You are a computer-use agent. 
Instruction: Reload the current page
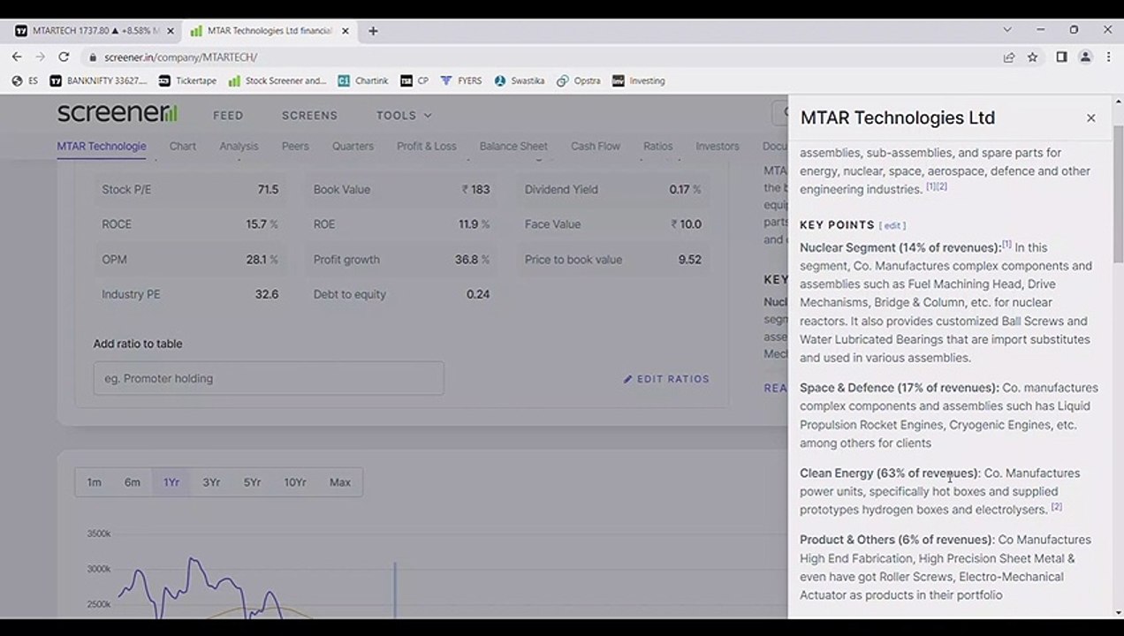pyautogui.click(x=64, y=57)
